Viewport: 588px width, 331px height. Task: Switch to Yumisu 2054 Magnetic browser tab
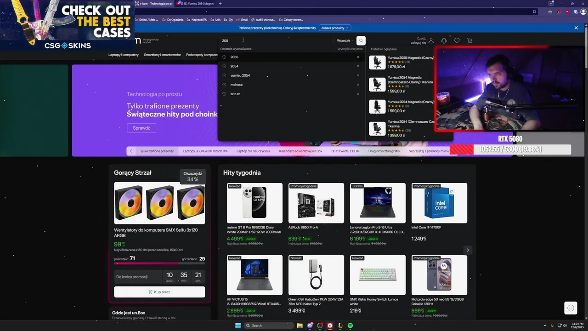196,4
